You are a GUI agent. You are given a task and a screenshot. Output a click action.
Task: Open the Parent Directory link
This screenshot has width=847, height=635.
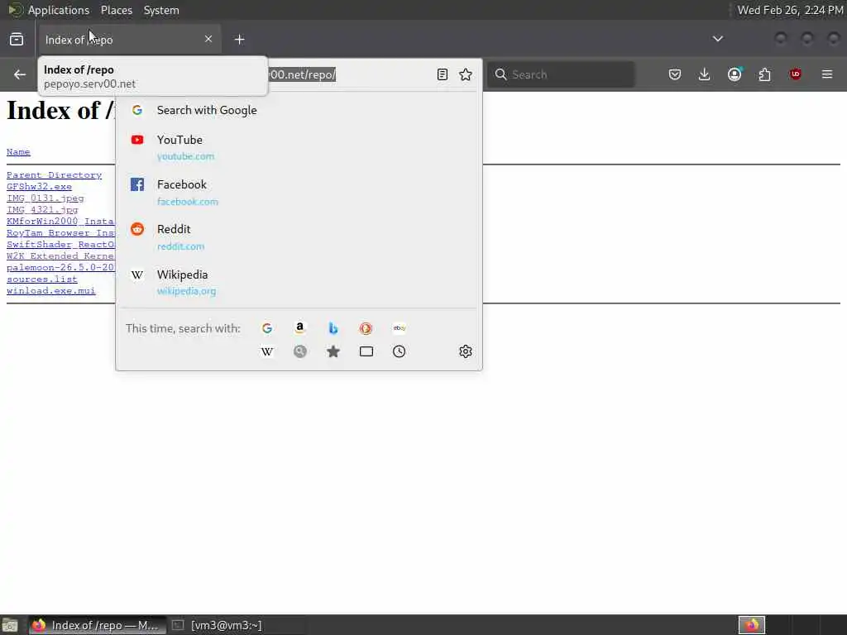pos(54,175)
